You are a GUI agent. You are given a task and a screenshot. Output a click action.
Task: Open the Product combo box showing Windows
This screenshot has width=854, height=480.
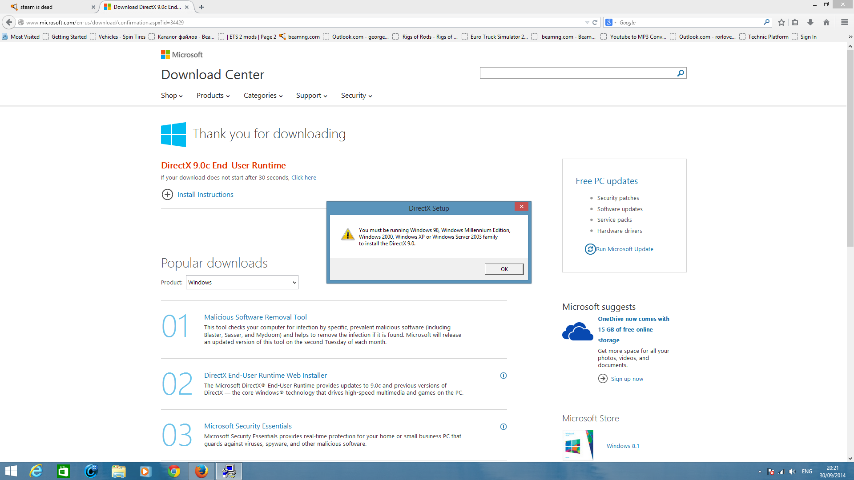tap(242, 282)
